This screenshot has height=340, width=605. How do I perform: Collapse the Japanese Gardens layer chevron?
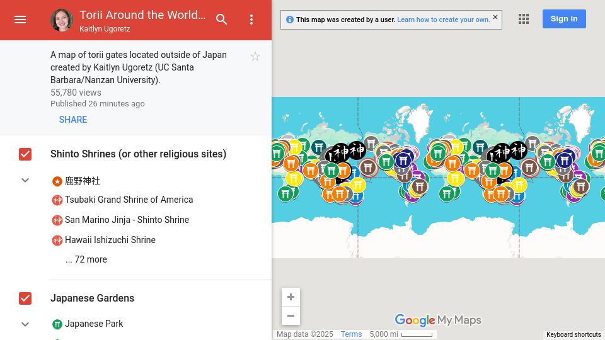tap(25, 324)
